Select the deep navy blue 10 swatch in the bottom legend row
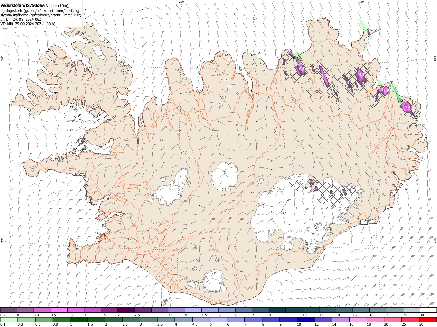The width and height of the screenshot is (437, 327). (305, 320)
